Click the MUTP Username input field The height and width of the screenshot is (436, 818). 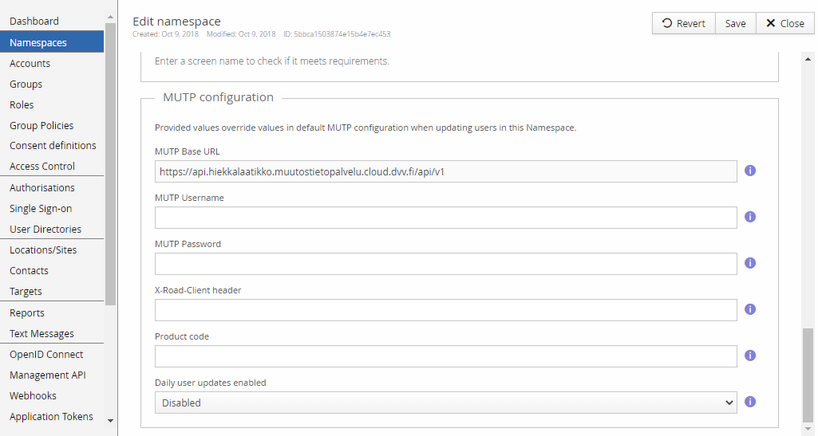[445, 218]
